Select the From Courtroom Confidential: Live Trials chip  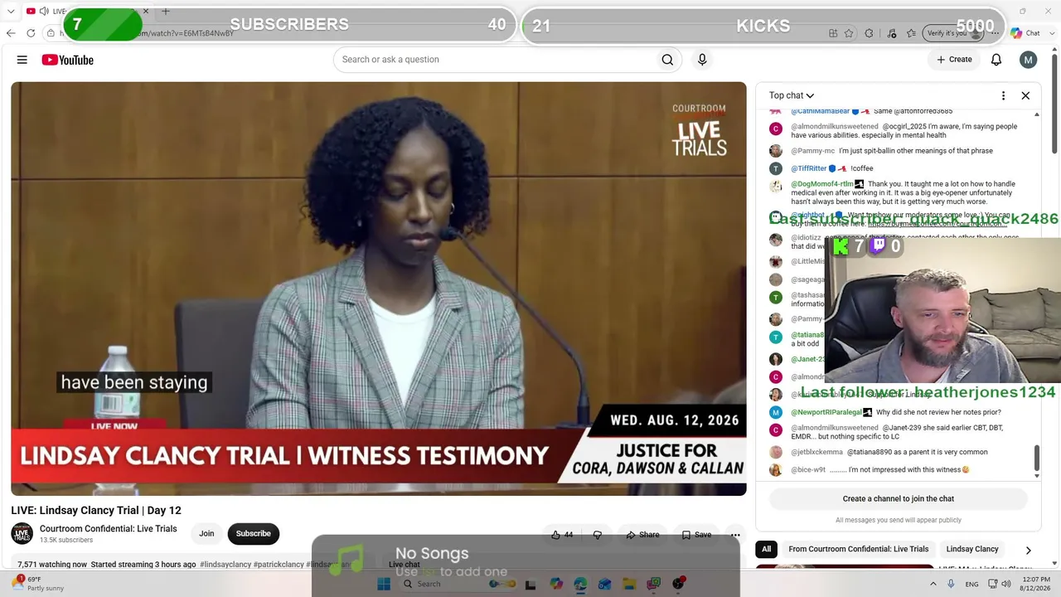[858, 549]
